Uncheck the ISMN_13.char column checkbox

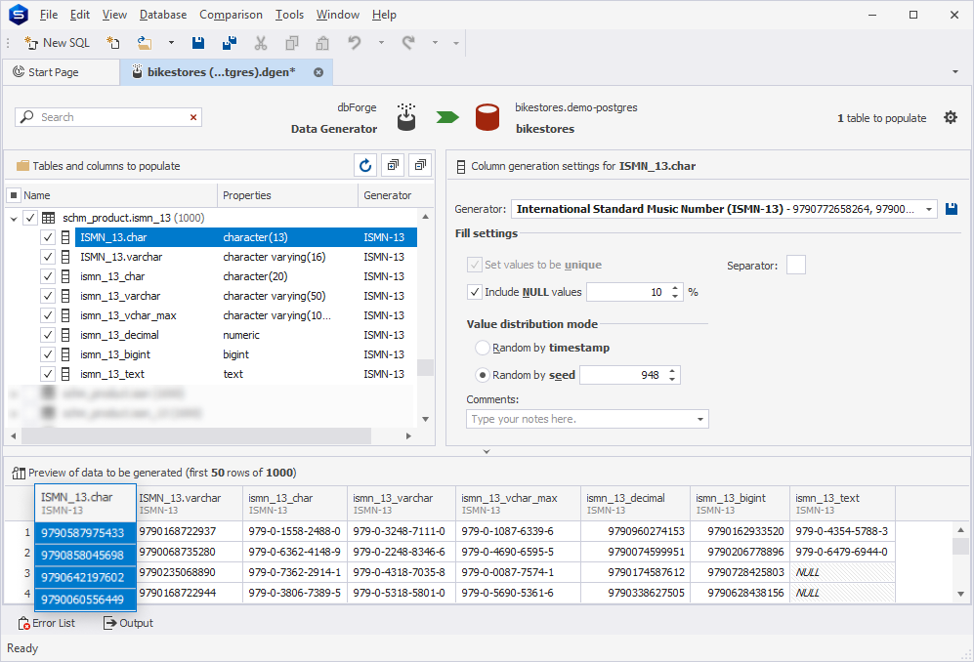[x=47, y=237]
